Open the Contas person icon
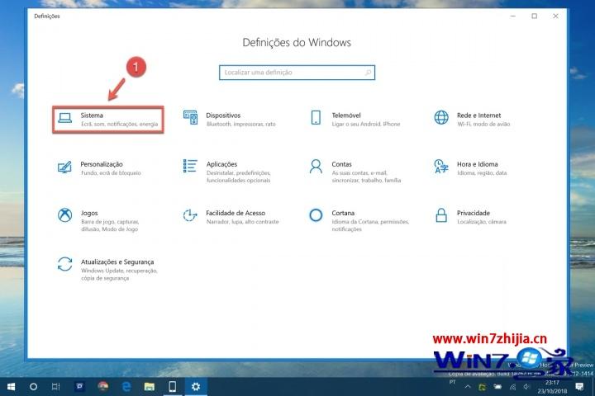This screenshot has width=595, height=396. (x=316, y=167)
